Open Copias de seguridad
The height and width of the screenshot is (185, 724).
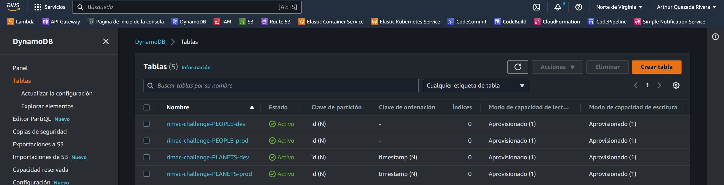click(x=40, y=132)
